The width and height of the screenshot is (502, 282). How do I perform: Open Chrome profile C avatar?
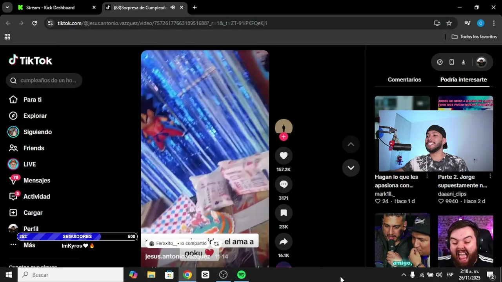[x=480, y=23]
